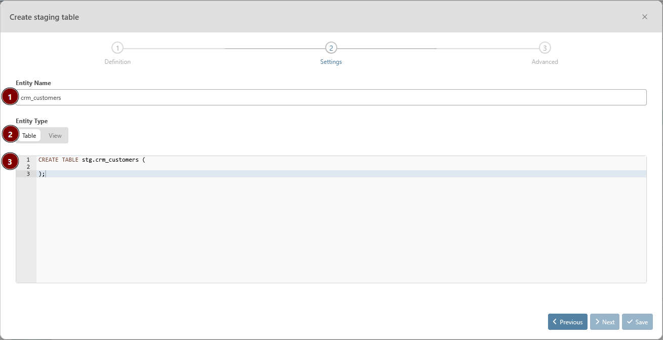Click the step 3 circle in wizard
663x340 pixels.
pyautogui.click(x=544, y=48)
